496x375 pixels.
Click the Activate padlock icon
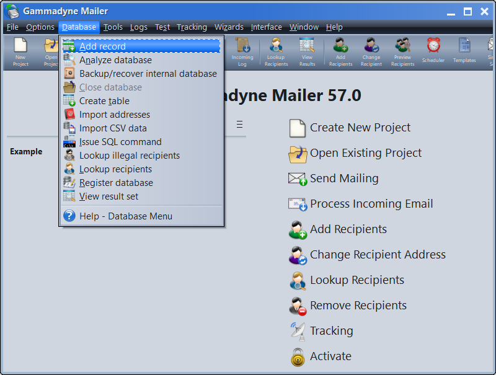click(298, 357)
